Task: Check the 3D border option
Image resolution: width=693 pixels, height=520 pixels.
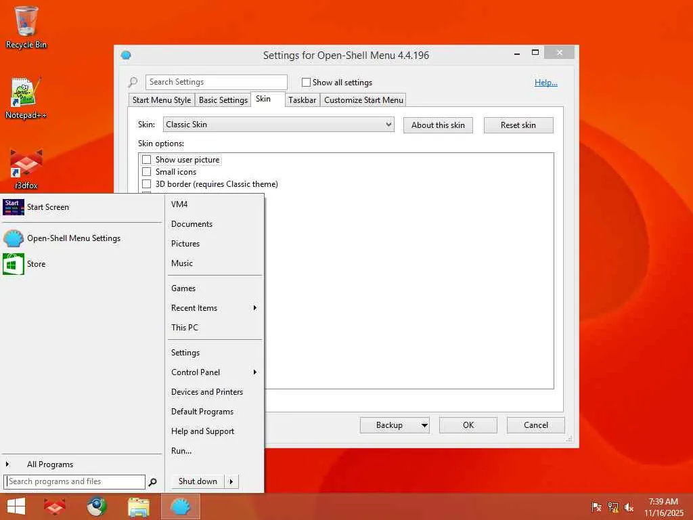Action: (147, 184)
